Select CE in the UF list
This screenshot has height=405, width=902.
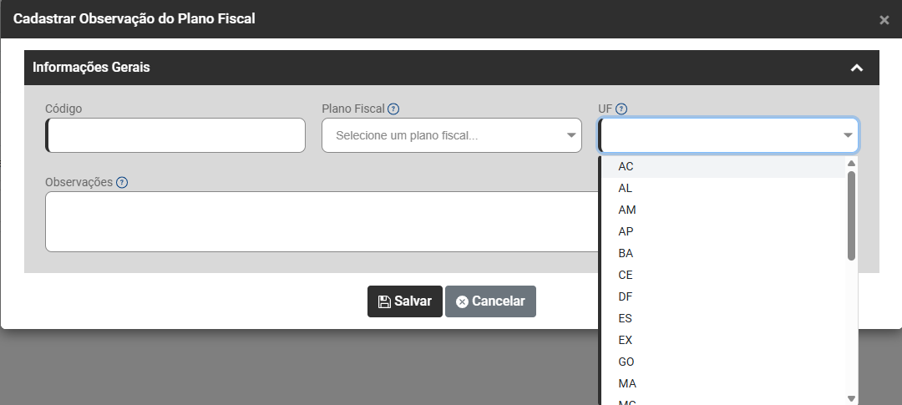(626, 275)
